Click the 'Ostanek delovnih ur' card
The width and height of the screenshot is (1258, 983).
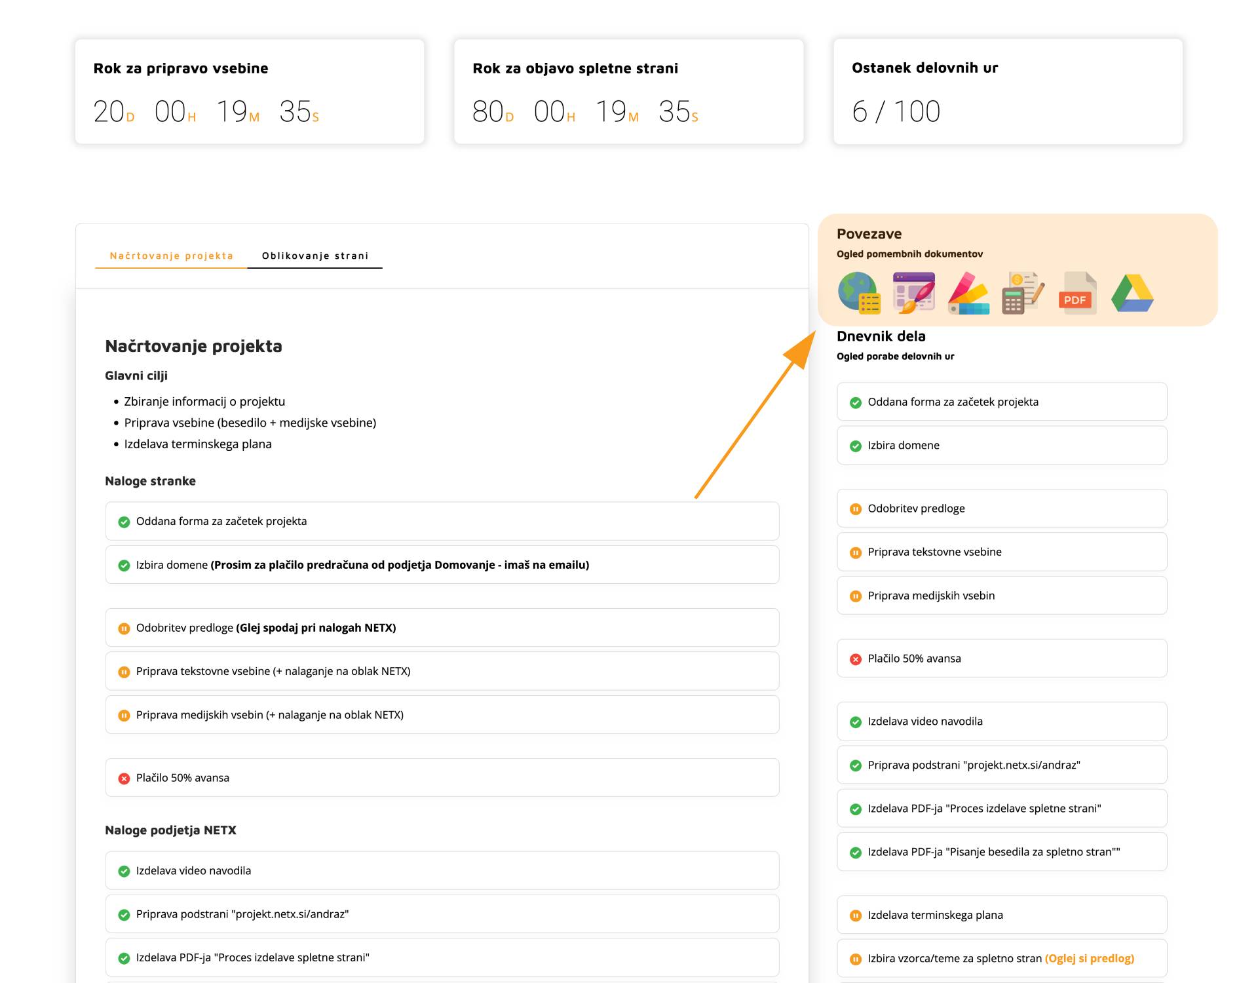point(1007,91)
